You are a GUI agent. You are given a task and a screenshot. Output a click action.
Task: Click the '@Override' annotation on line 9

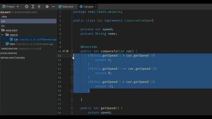click(x=89, y=47)
